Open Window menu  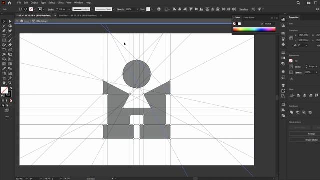click(x=78, y=3)
